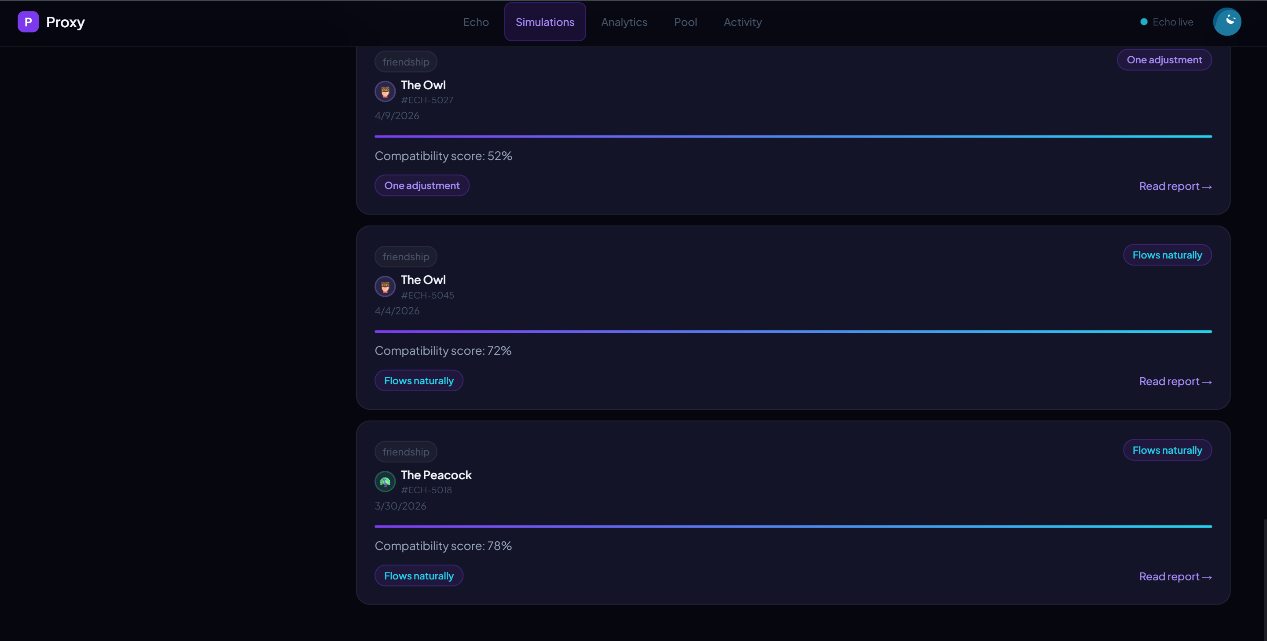1267x641 pixels.
Task: Select the Simulations tab
Action: pyautogui.click(x=544, y=22)
